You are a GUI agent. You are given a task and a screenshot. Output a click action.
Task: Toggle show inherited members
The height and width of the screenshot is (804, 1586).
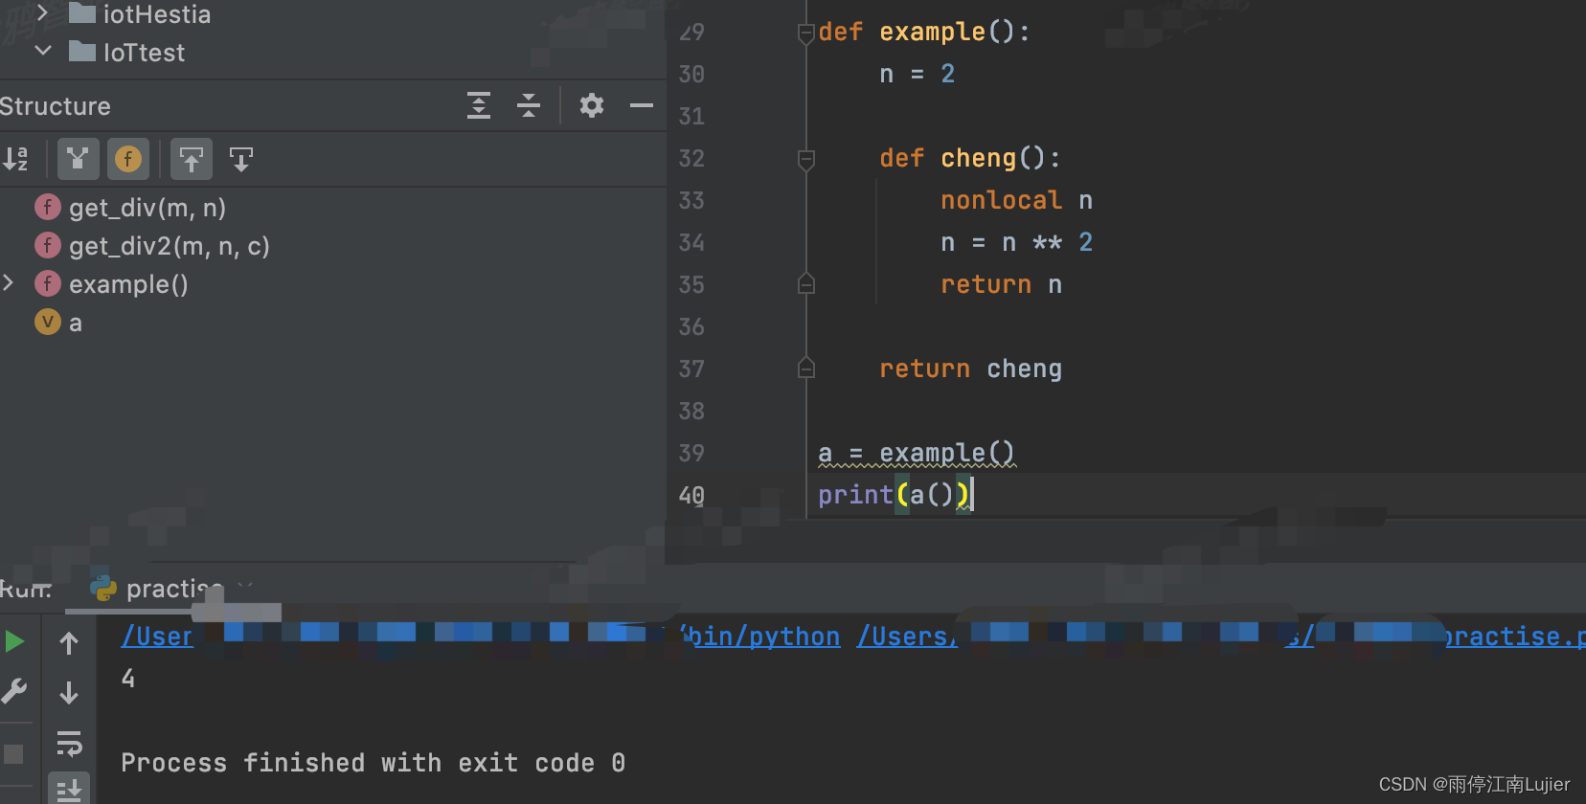pyautogui.click(x=79, y=159)
